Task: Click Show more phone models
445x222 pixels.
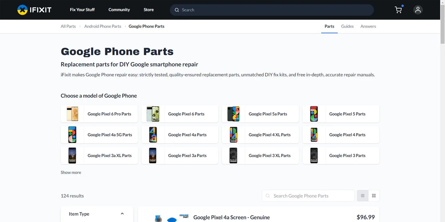Action: (71, 173)
